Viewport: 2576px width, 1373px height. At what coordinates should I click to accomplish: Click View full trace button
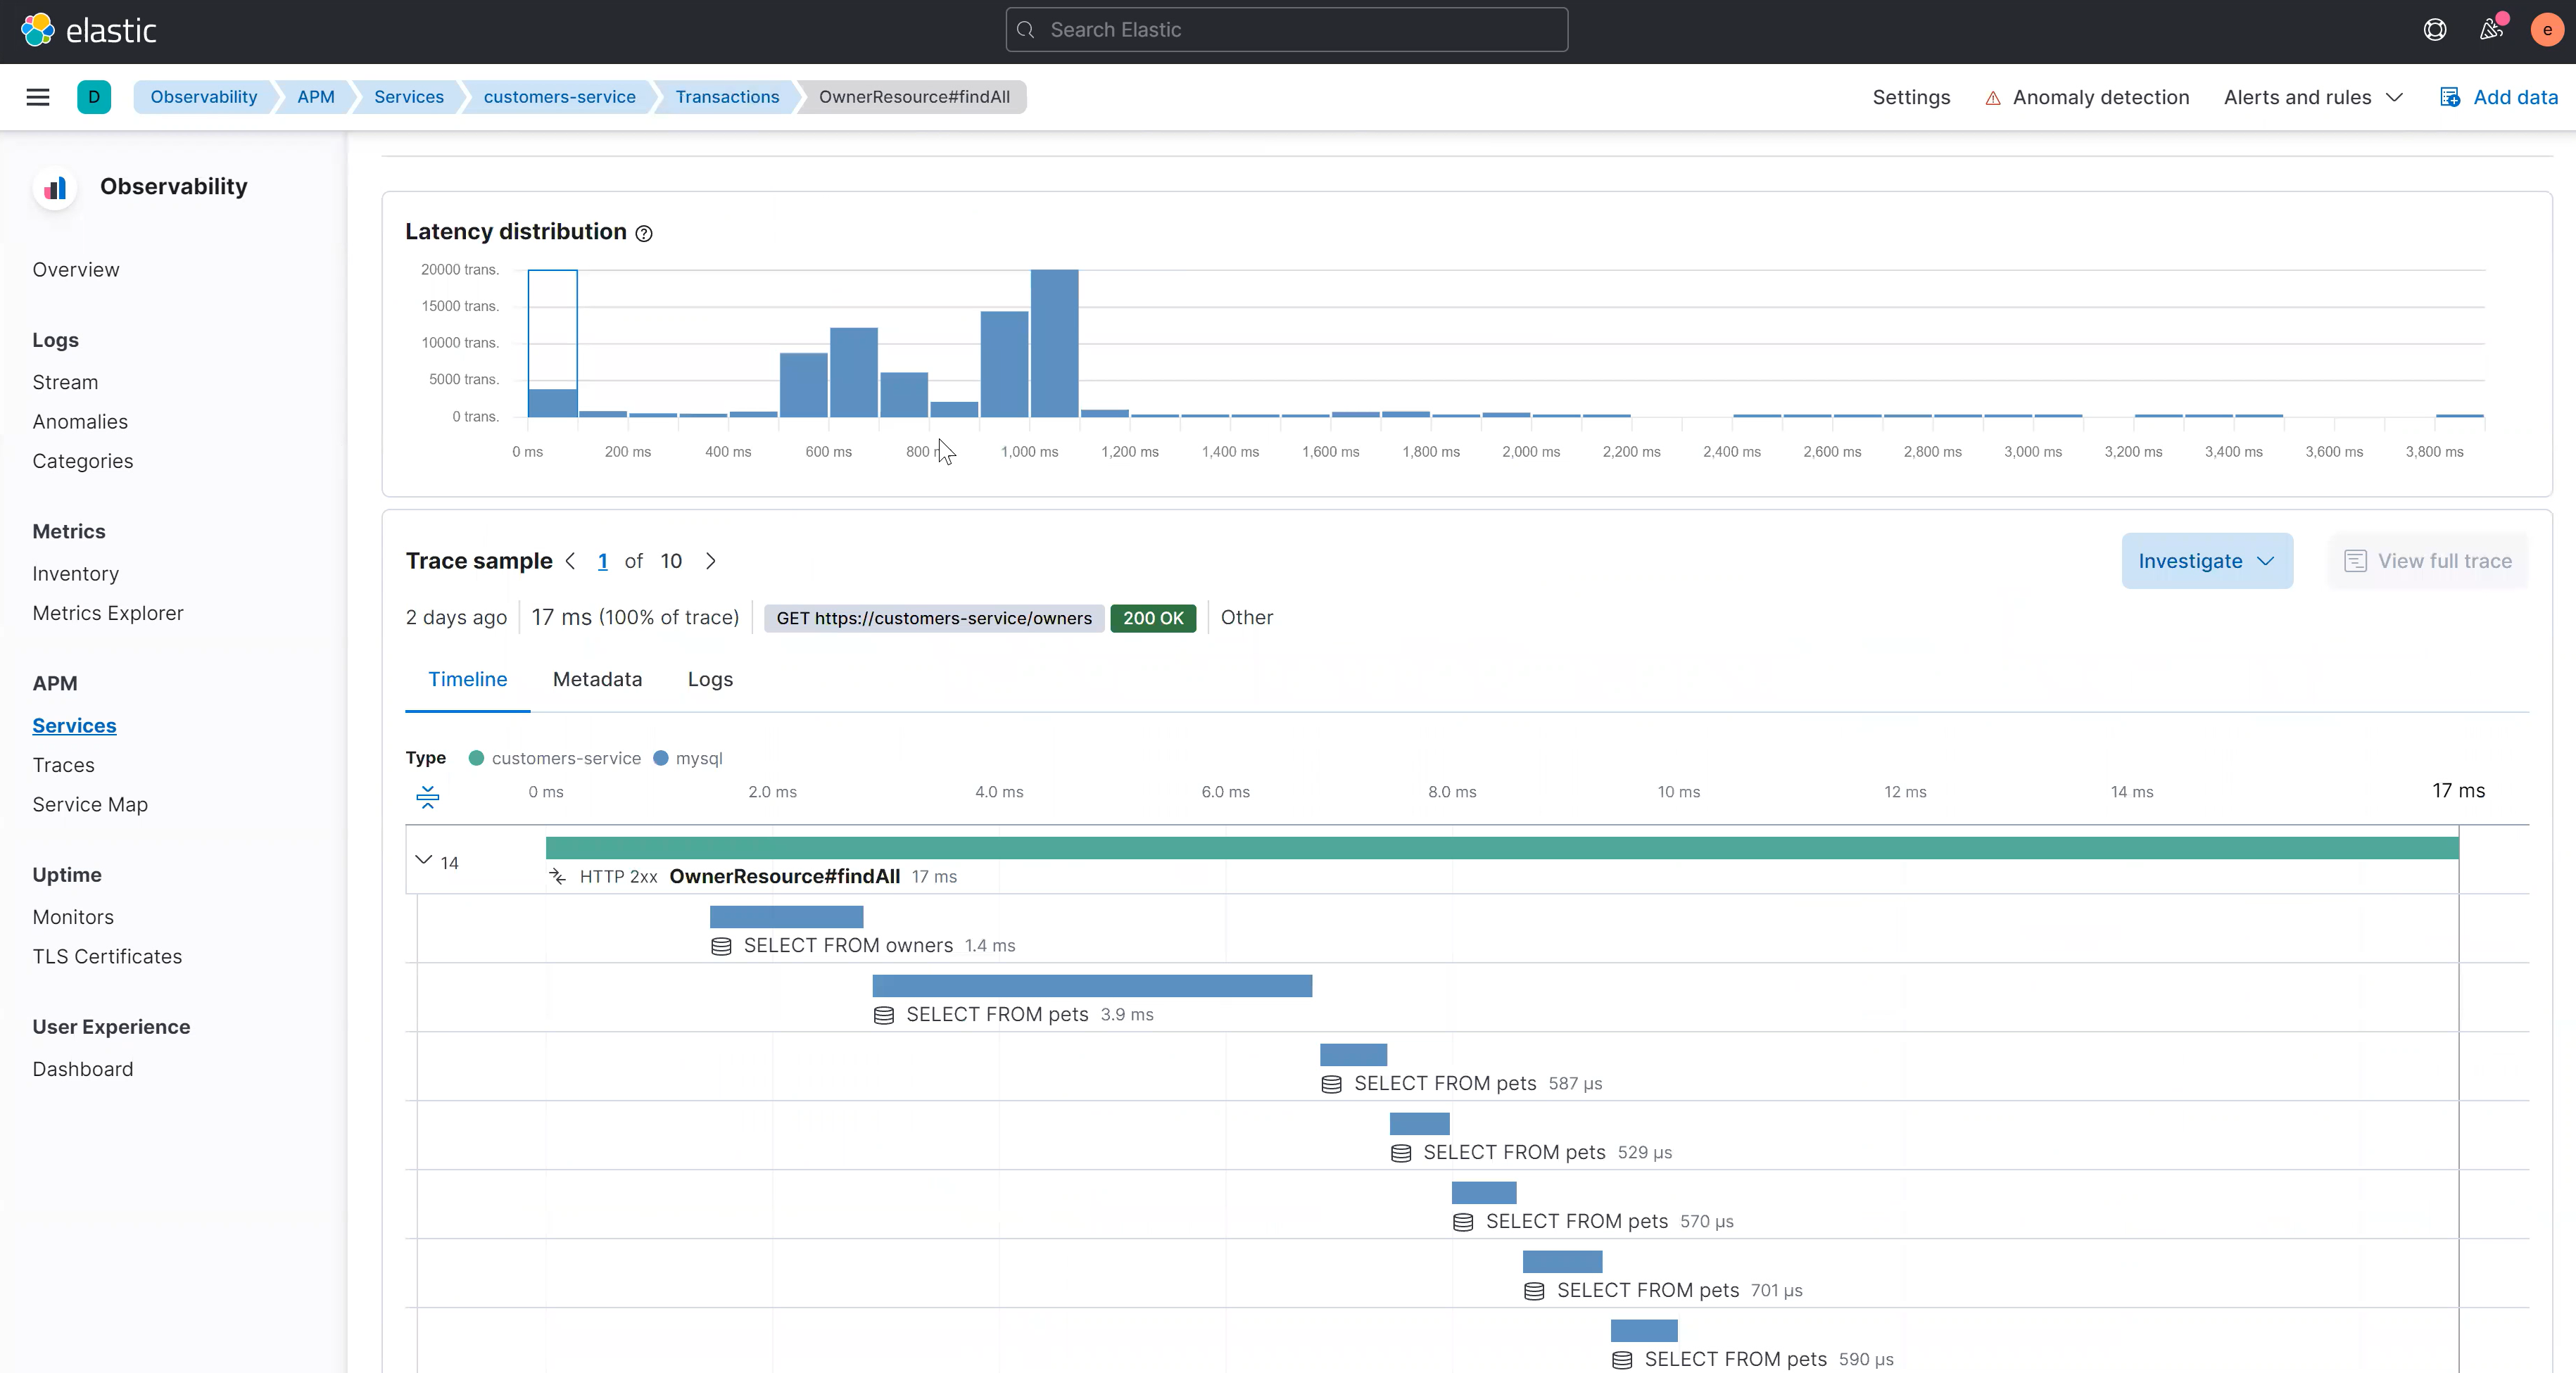(x=2428, y=561)
